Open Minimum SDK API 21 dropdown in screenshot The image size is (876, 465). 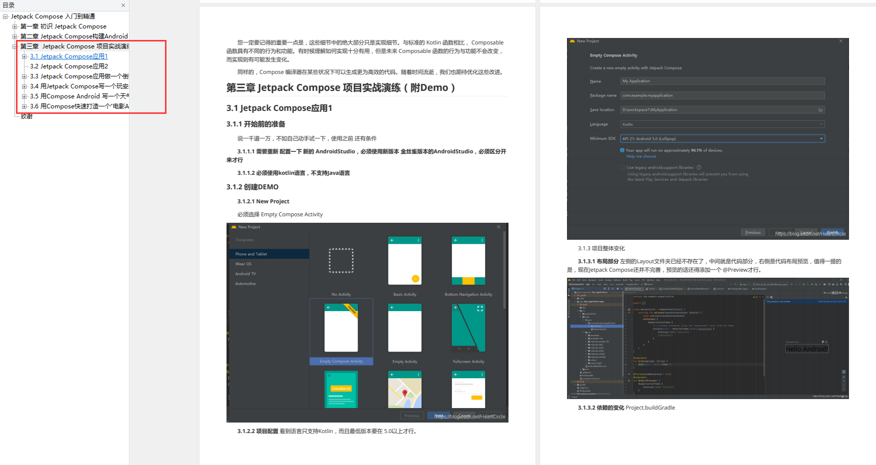(x=722, y=139)
